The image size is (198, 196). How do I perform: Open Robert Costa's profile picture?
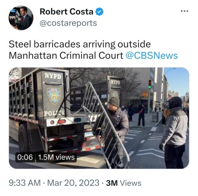click(21, 18)
